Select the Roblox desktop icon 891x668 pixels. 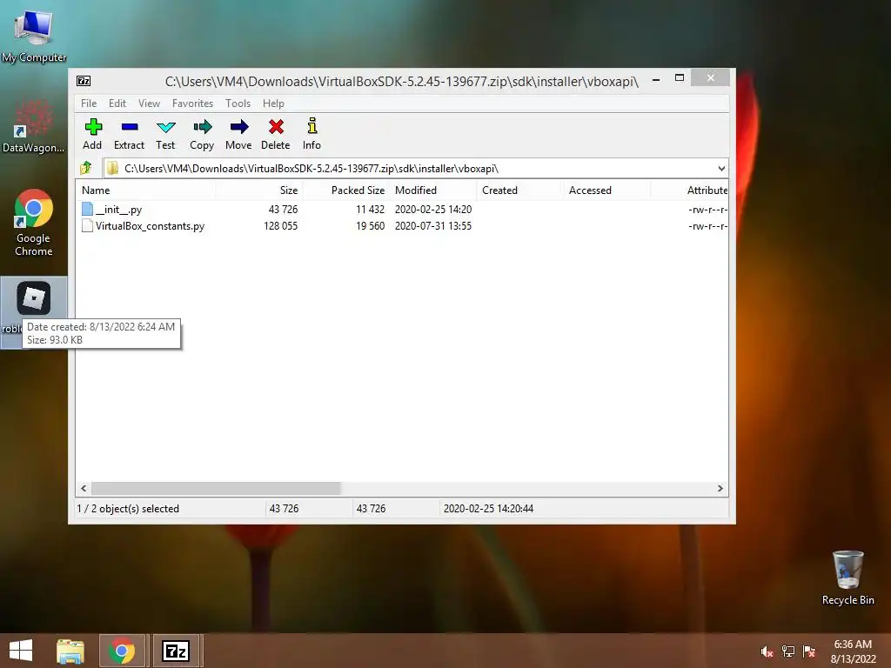(34, 297)
